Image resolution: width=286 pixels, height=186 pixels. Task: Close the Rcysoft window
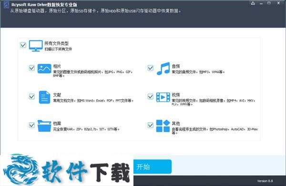pos(278,3)
